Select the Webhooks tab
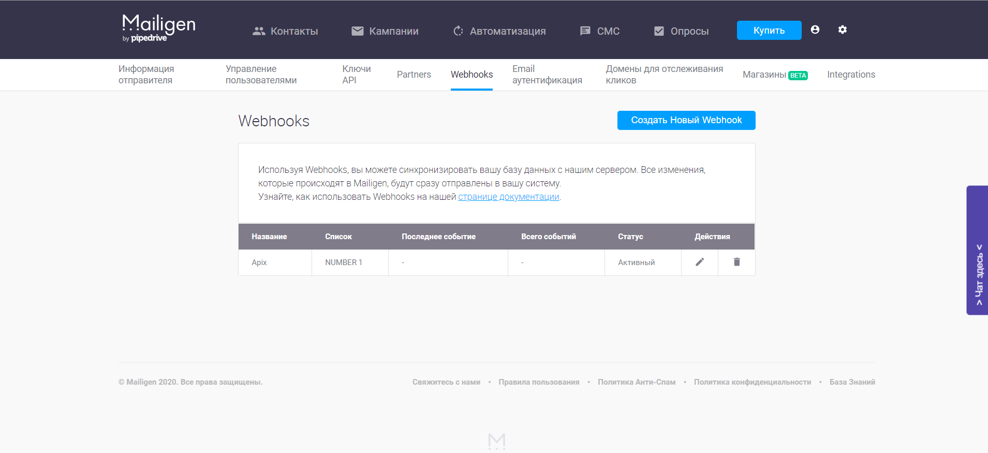The width and height of the screenshot is (988, 453). 471,75
